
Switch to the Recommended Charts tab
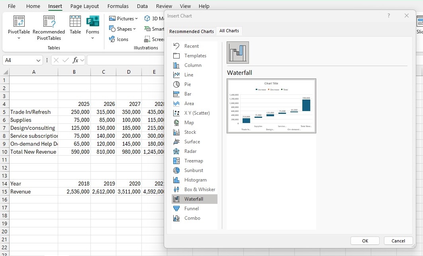click(191, 31)
